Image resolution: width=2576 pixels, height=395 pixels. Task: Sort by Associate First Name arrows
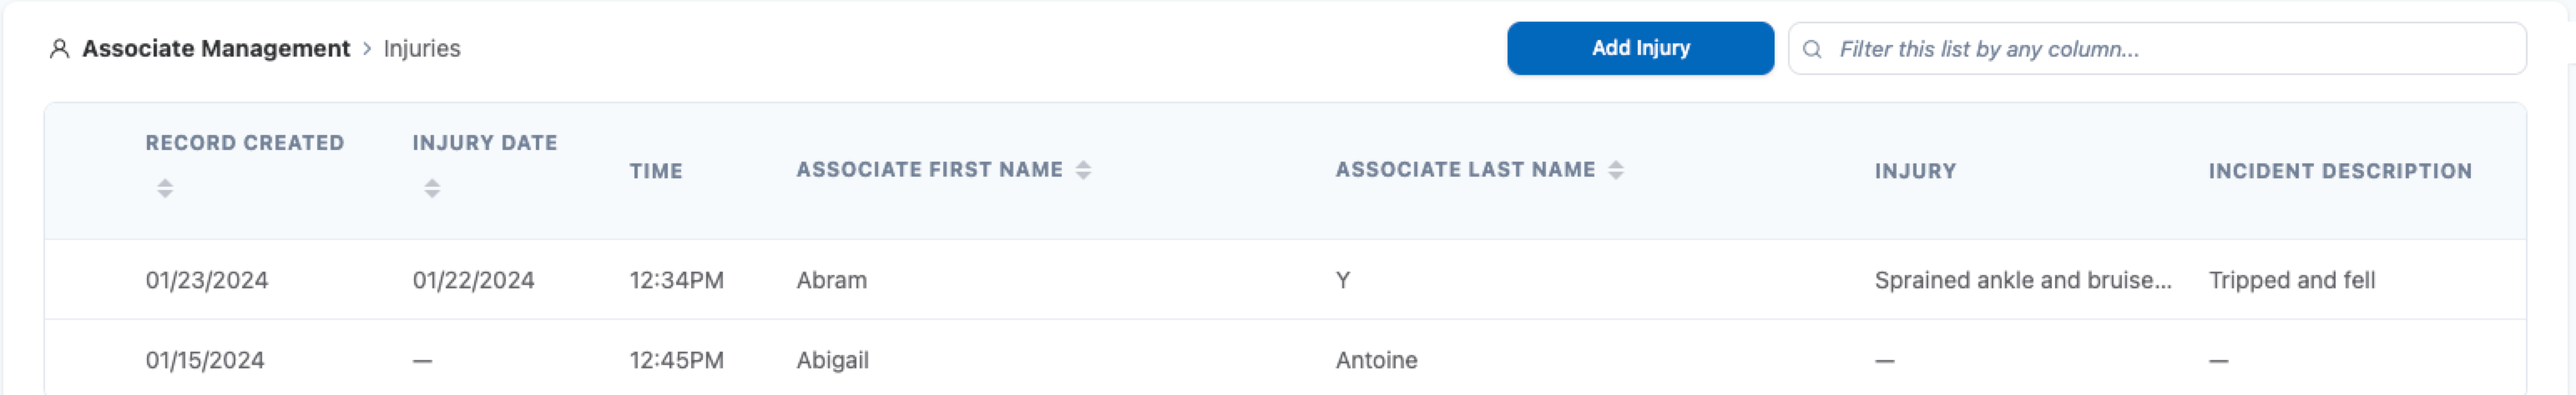tap(1083, 171)
